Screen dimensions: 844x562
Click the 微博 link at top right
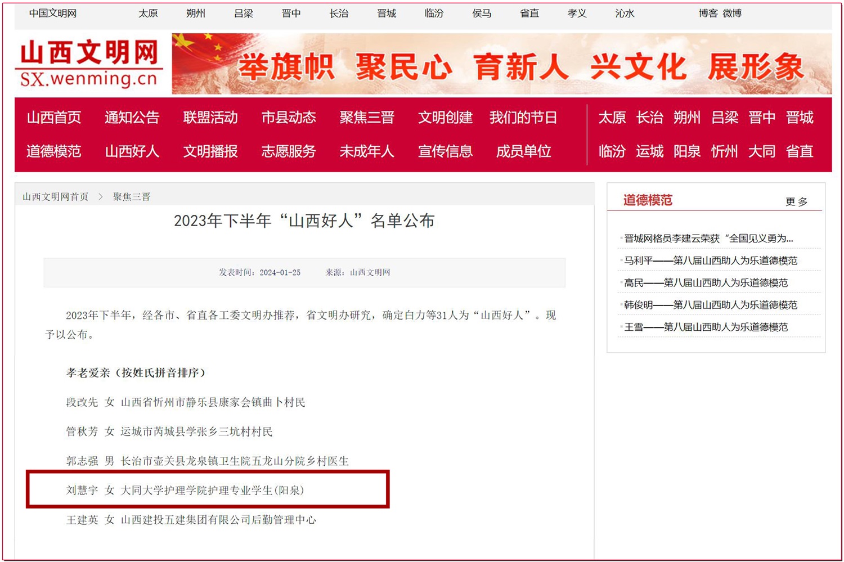coord(732,14)
